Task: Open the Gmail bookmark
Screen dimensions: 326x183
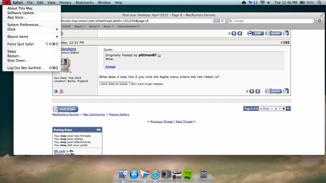Action: [66, 27]
